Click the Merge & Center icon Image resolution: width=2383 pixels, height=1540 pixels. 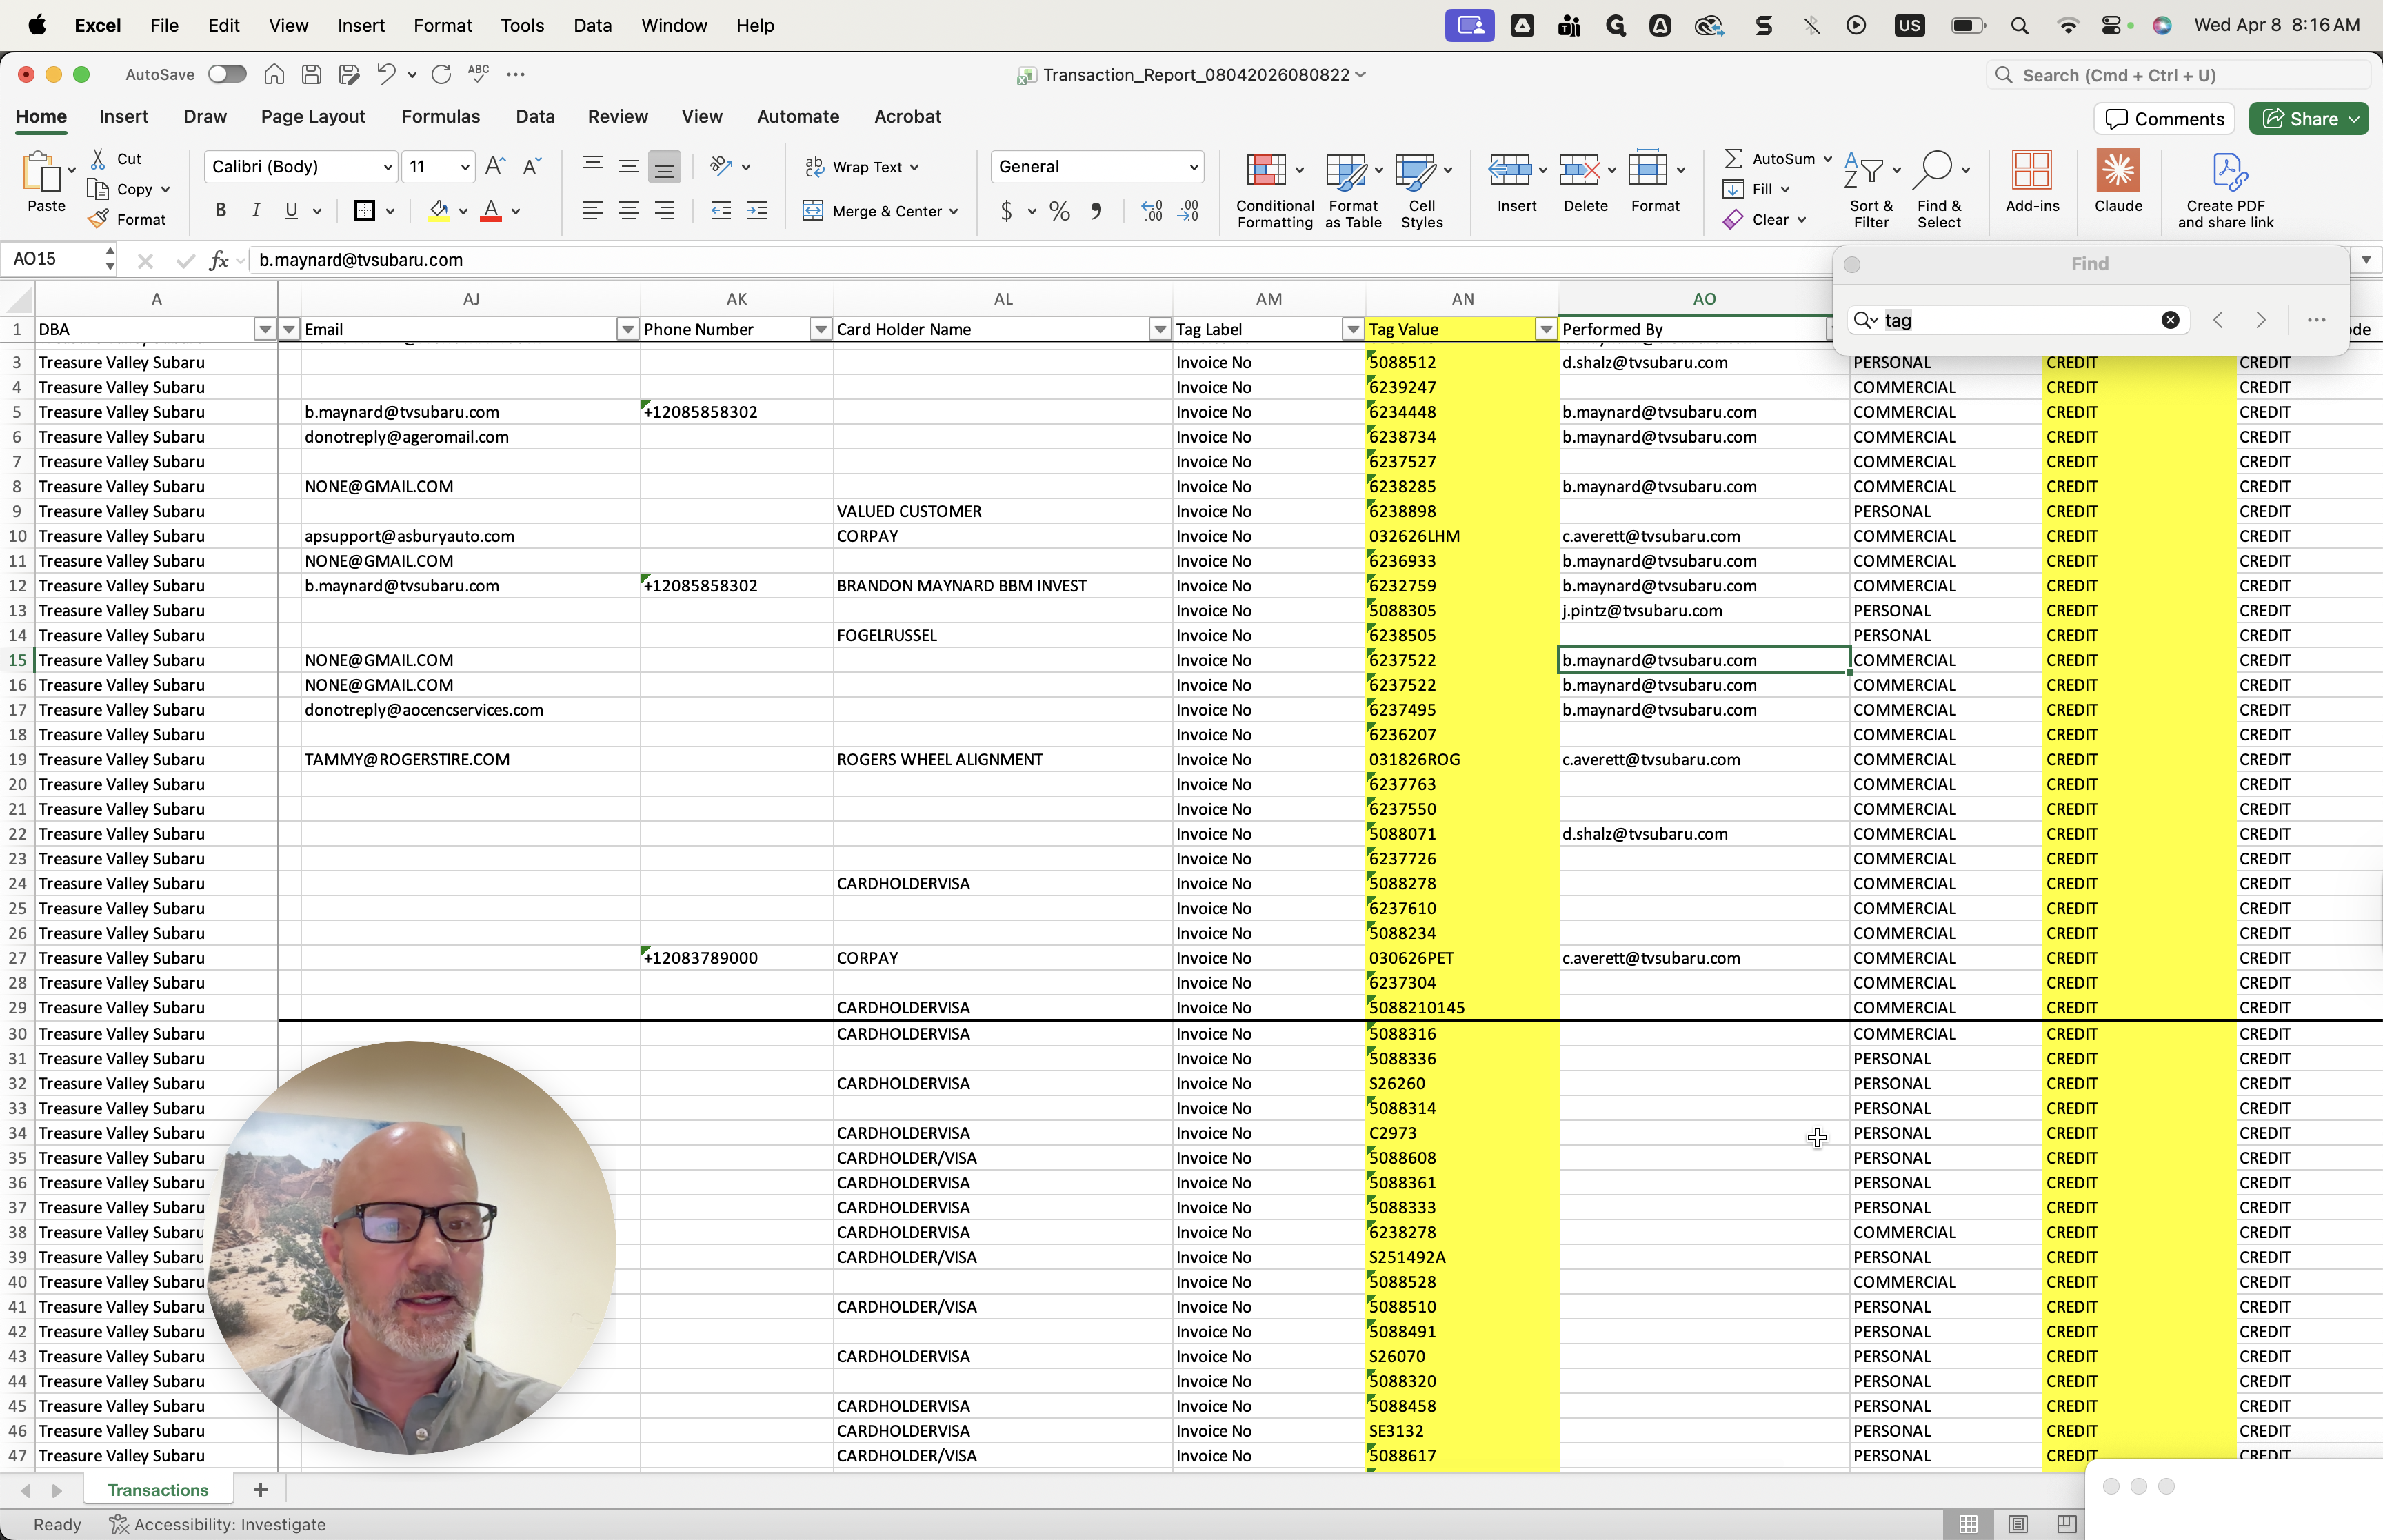click(813, 211)
